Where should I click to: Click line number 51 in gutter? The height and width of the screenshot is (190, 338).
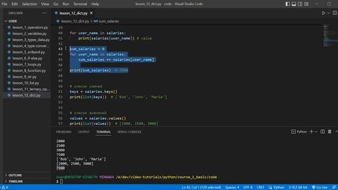point(60,91)
